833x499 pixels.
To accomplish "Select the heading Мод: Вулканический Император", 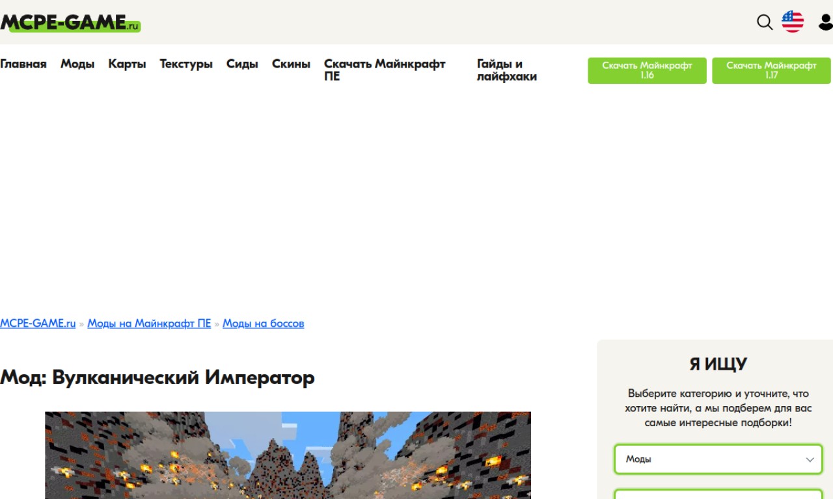I will pyautogui.click(x=157, y=377).
